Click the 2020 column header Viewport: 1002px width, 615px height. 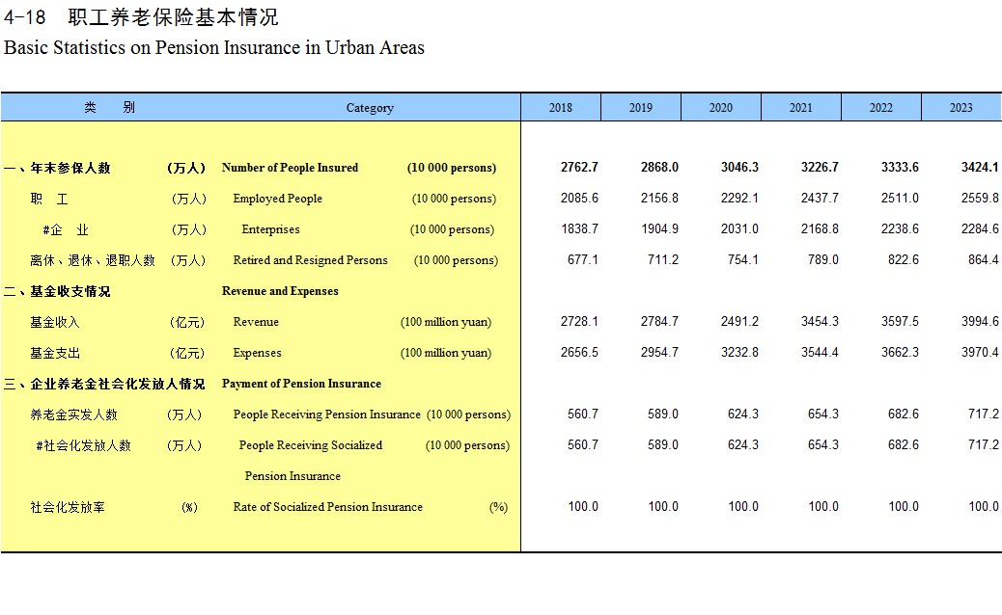click(x=721, y=107)
